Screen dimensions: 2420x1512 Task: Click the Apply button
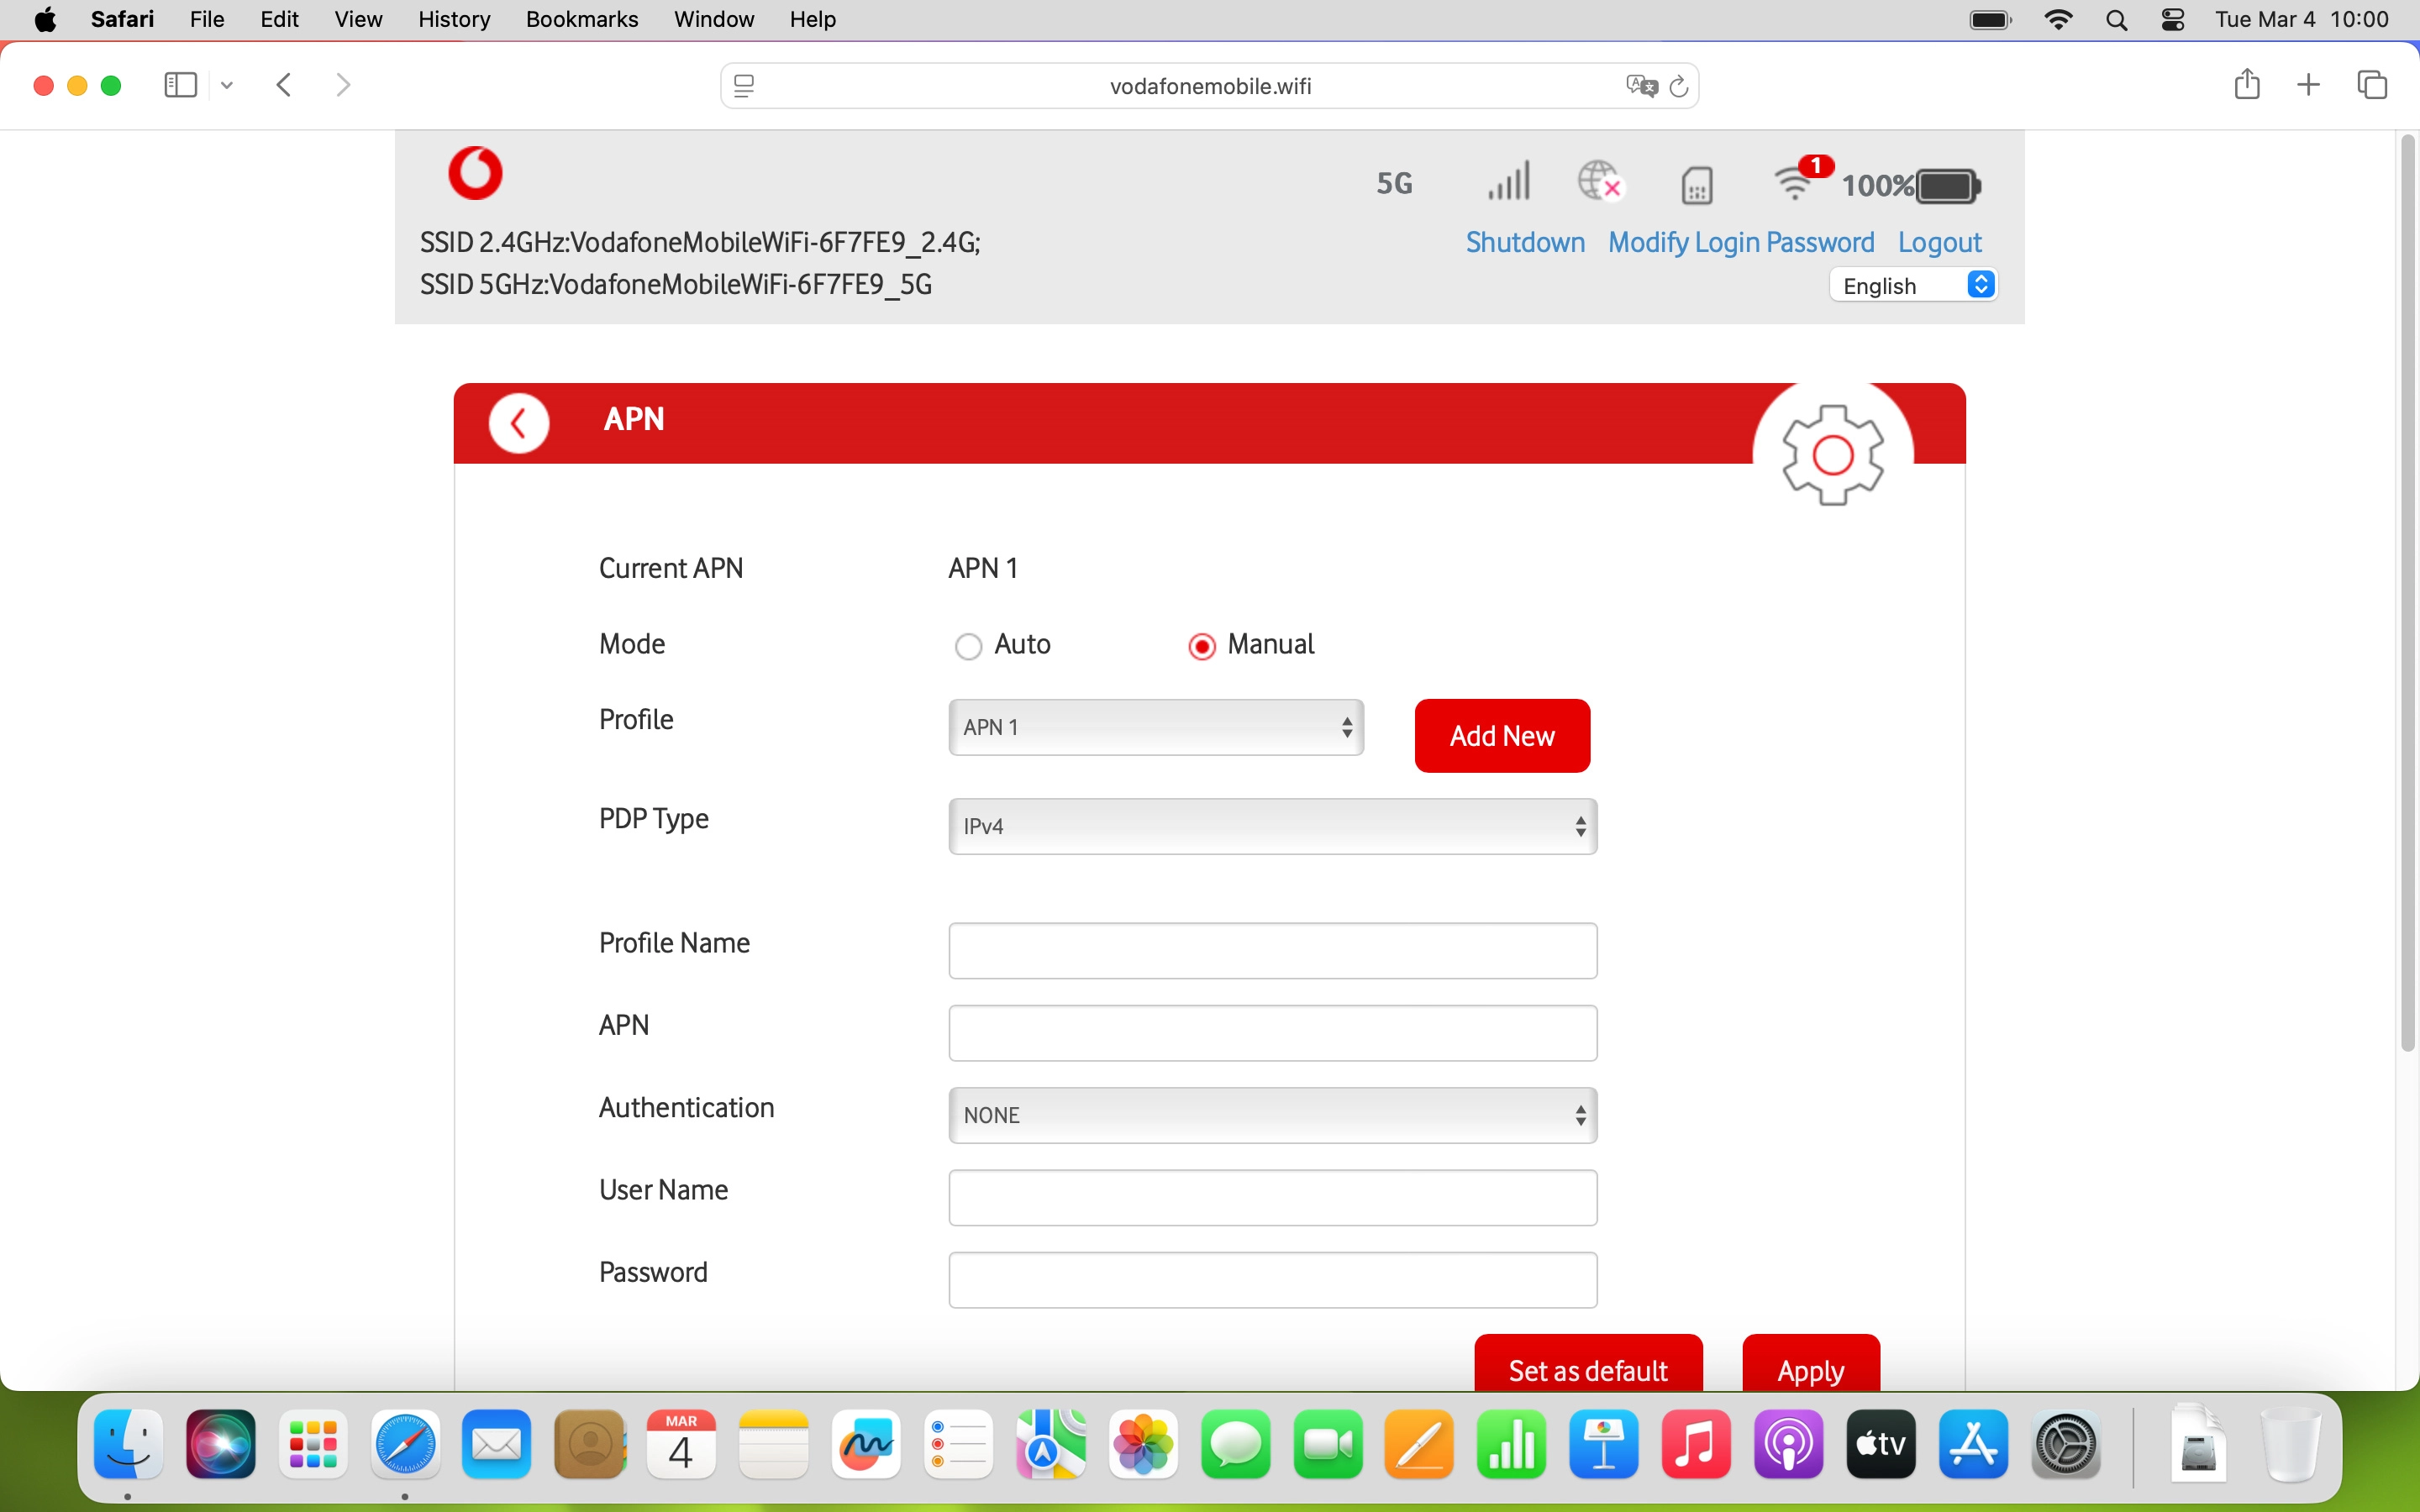(x=1810, y=1371)
